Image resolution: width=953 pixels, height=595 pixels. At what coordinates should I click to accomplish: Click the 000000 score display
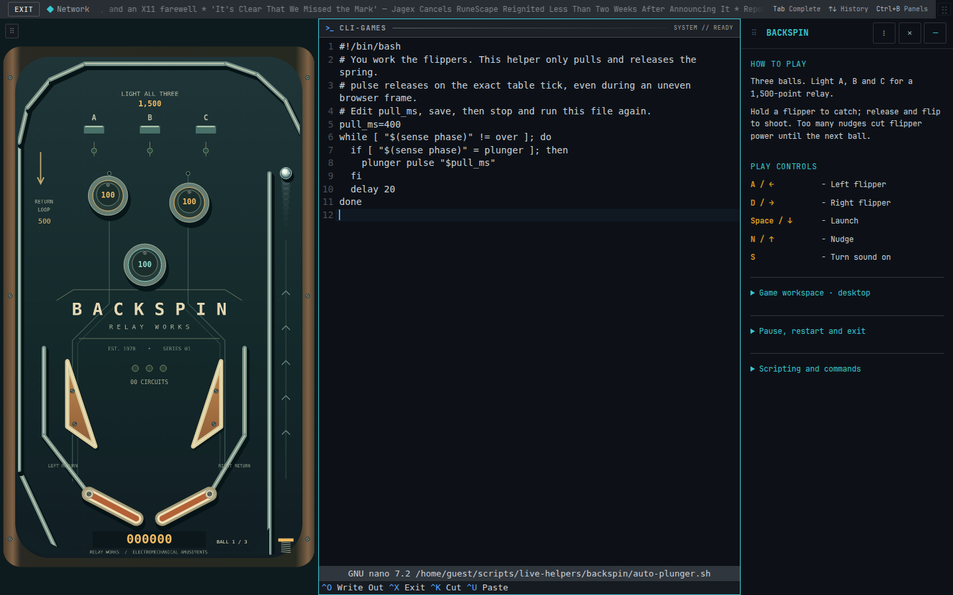(x=150, y=539)
